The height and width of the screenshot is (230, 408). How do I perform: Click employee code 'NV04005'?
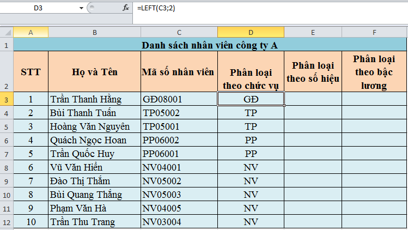pyautogui.click(x=179, y=208)
